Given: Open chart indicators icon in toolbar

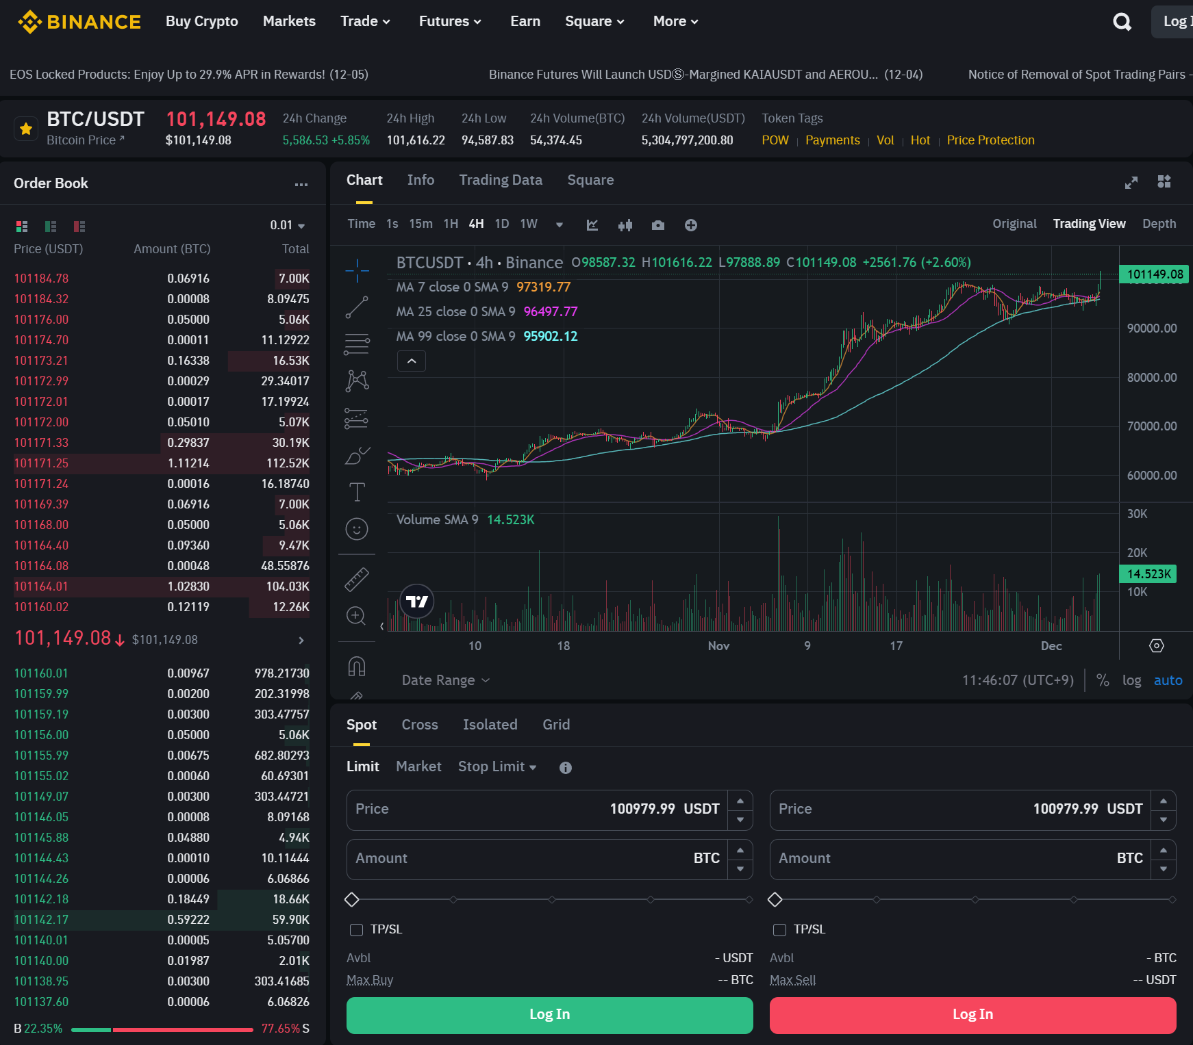Looking at the screenshot, I should (x=592, y=225).
